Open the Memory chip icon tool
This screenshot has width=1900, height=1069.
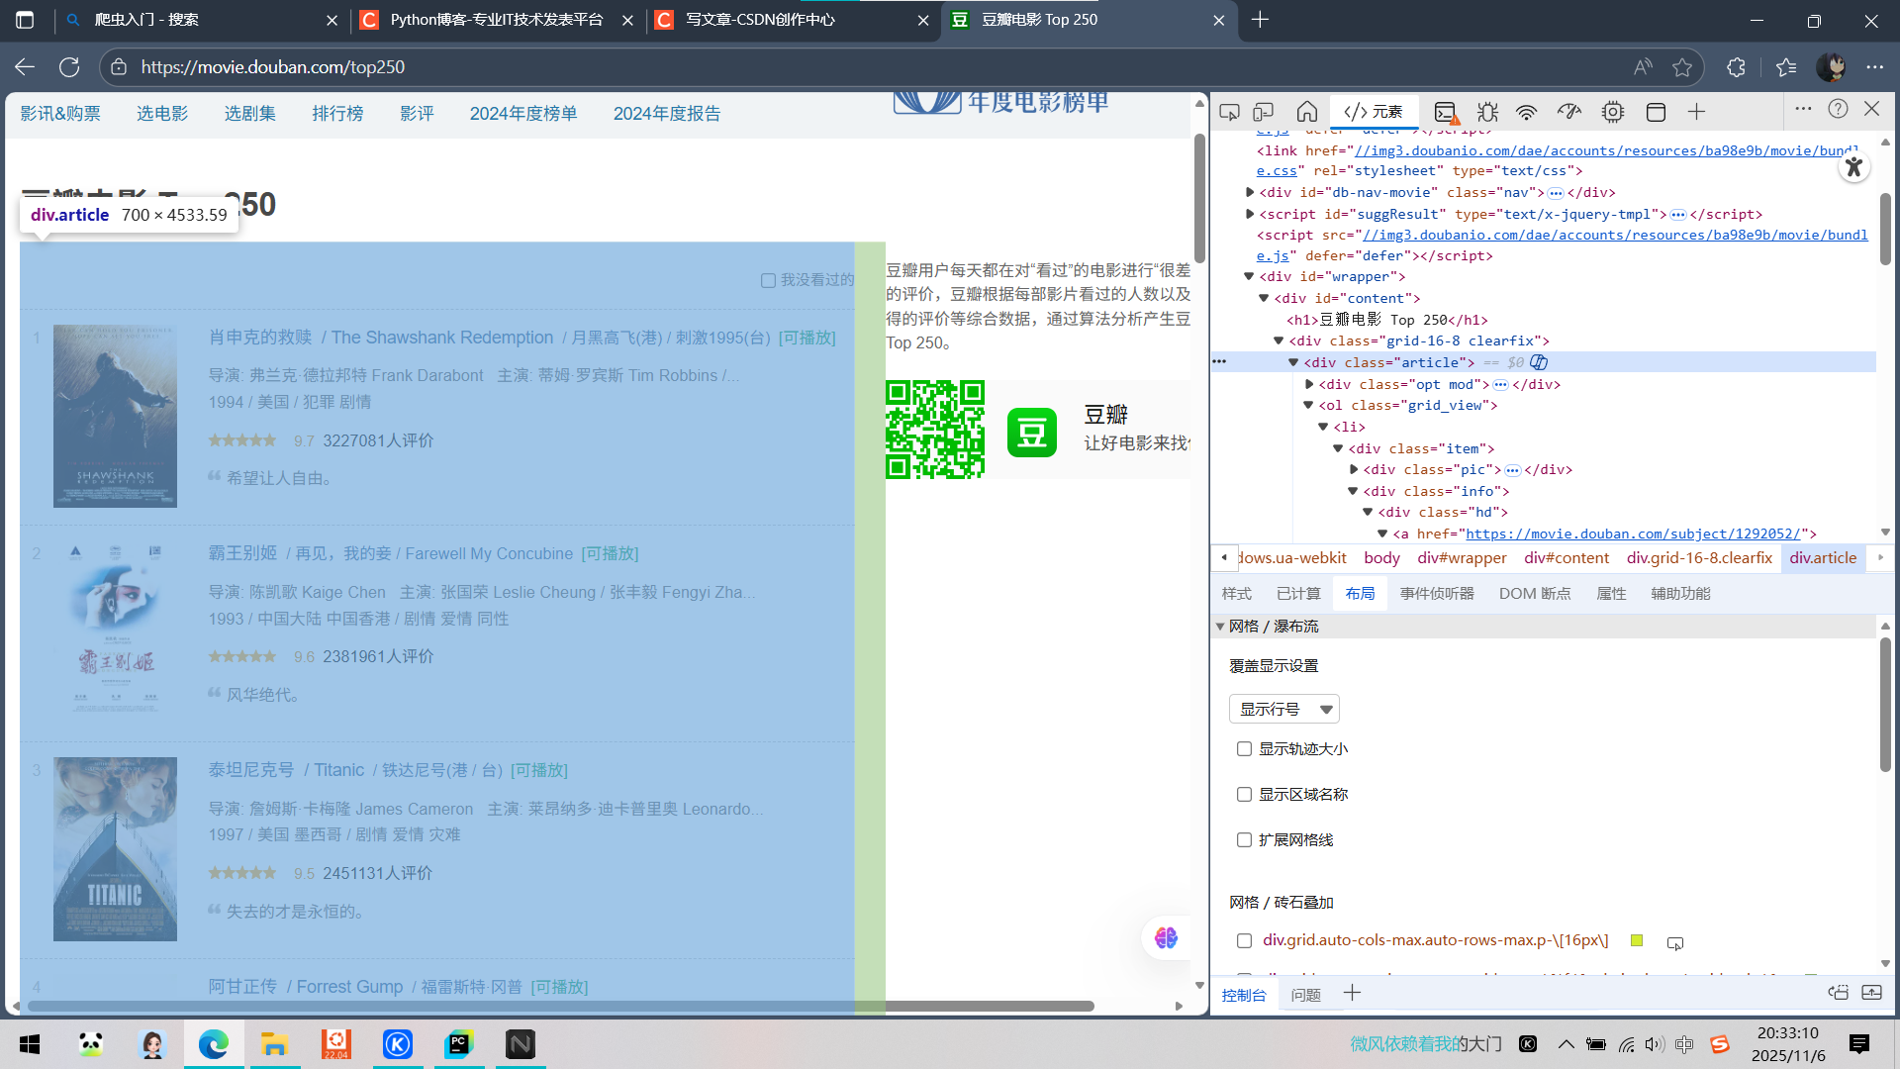click(1613, 112)
